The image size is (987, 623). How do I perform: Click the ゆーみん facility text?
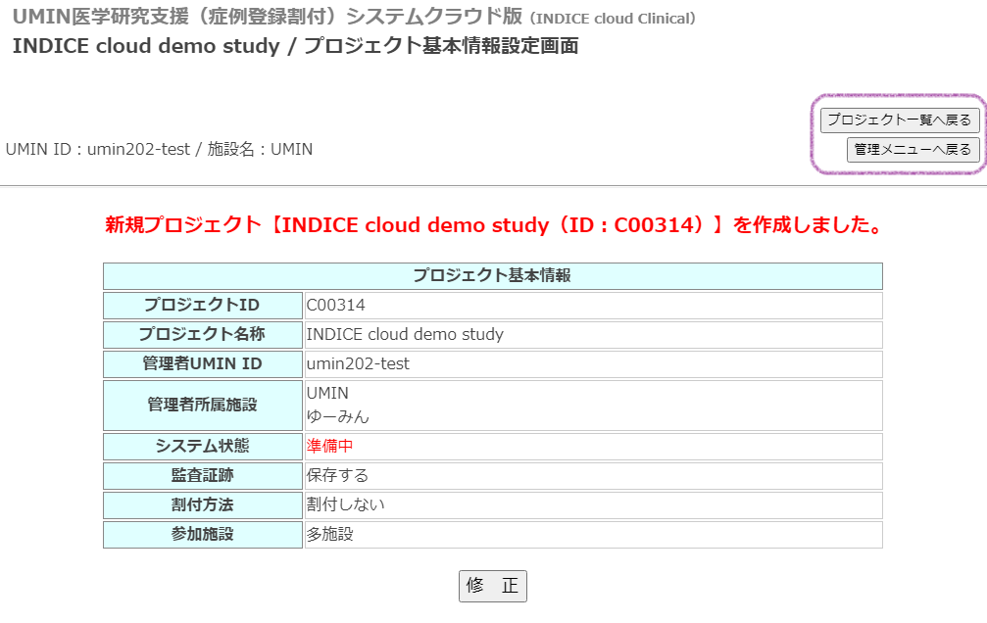click(x=338, y=416)
